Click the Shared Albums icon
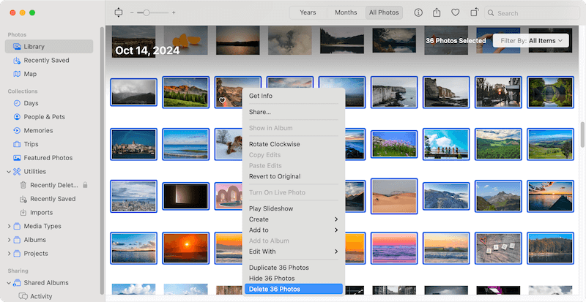This screenshot has height=302, width=586. pos(17,282)
